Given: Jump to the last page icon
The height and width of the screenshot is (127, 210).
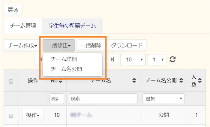Looking at the screenshot, I should [112, 59].
